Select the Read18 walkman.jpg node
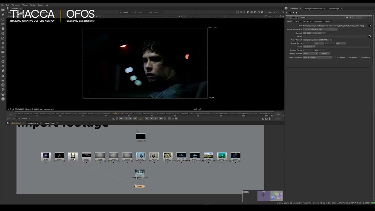The width and height of the screenshot is (375, 211). [x=236, y=157]
